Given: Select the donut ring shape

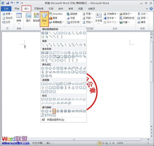Looking at the screenshot, I should 69,57.
